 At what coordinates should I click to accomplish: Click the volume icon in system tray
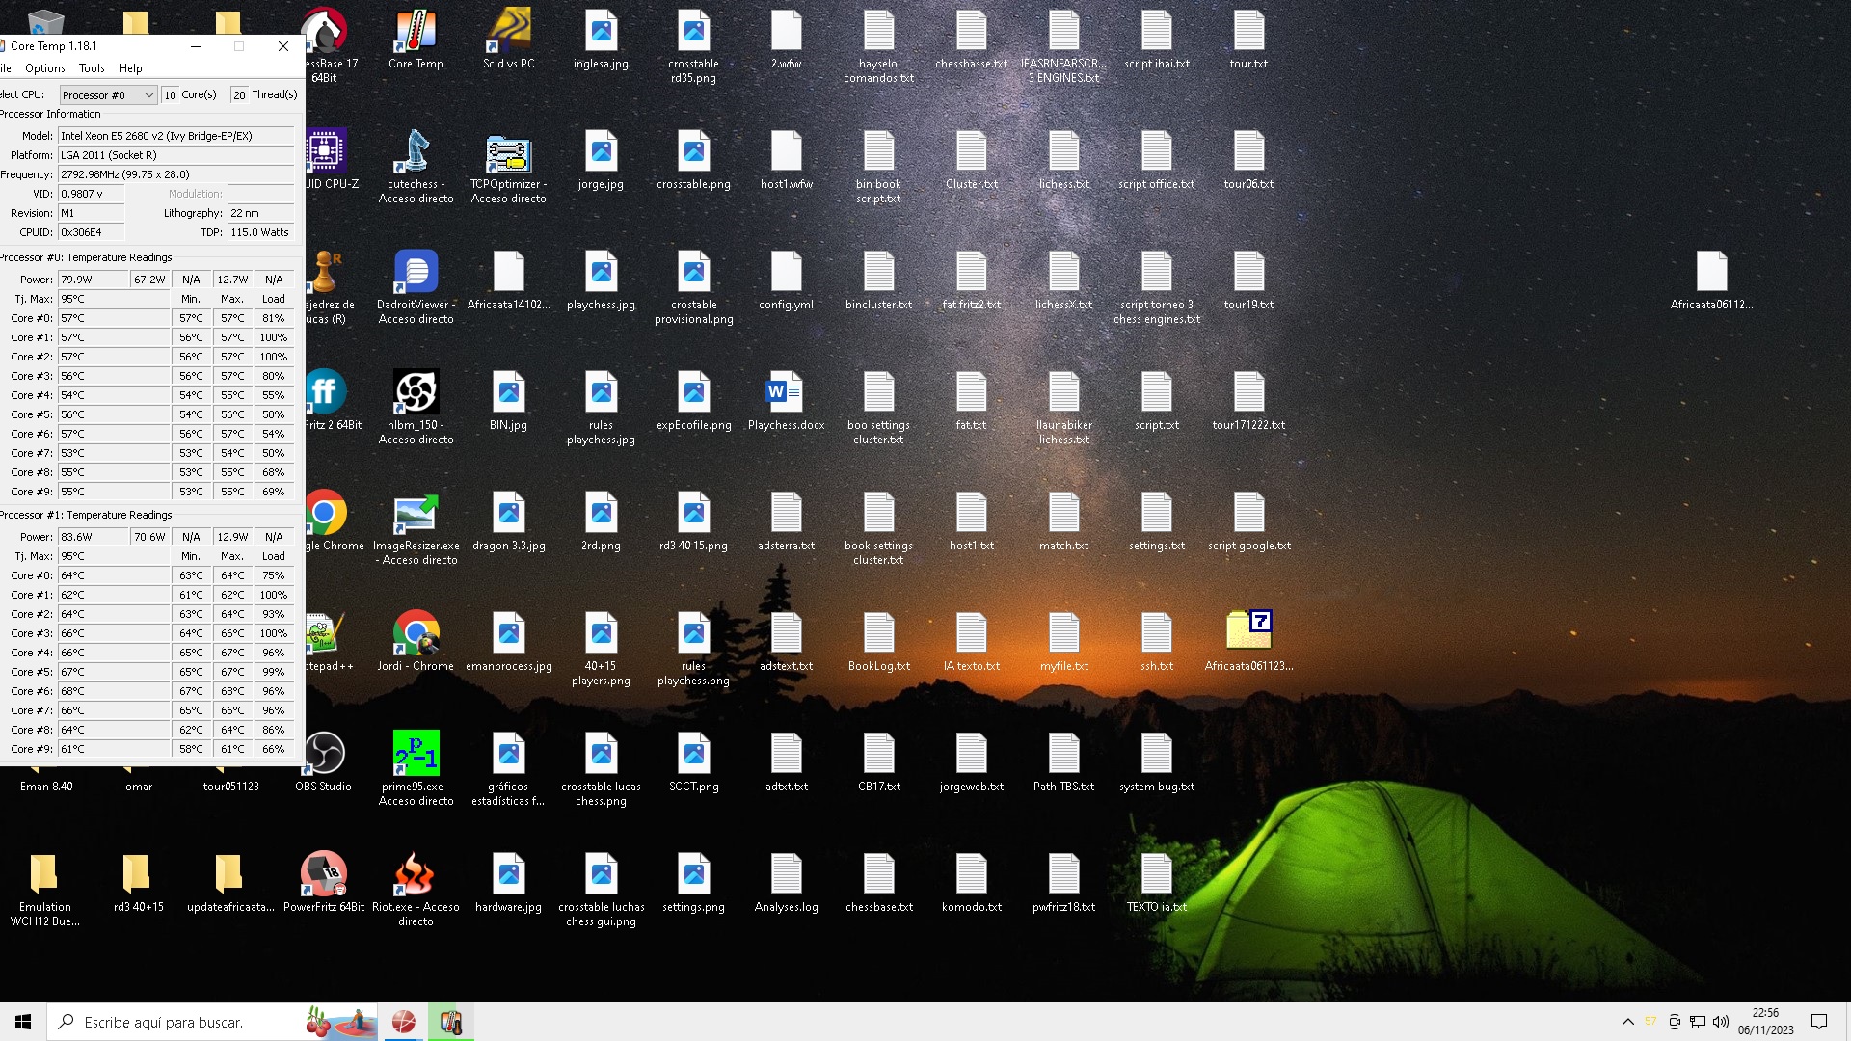click(1721, 1022)
